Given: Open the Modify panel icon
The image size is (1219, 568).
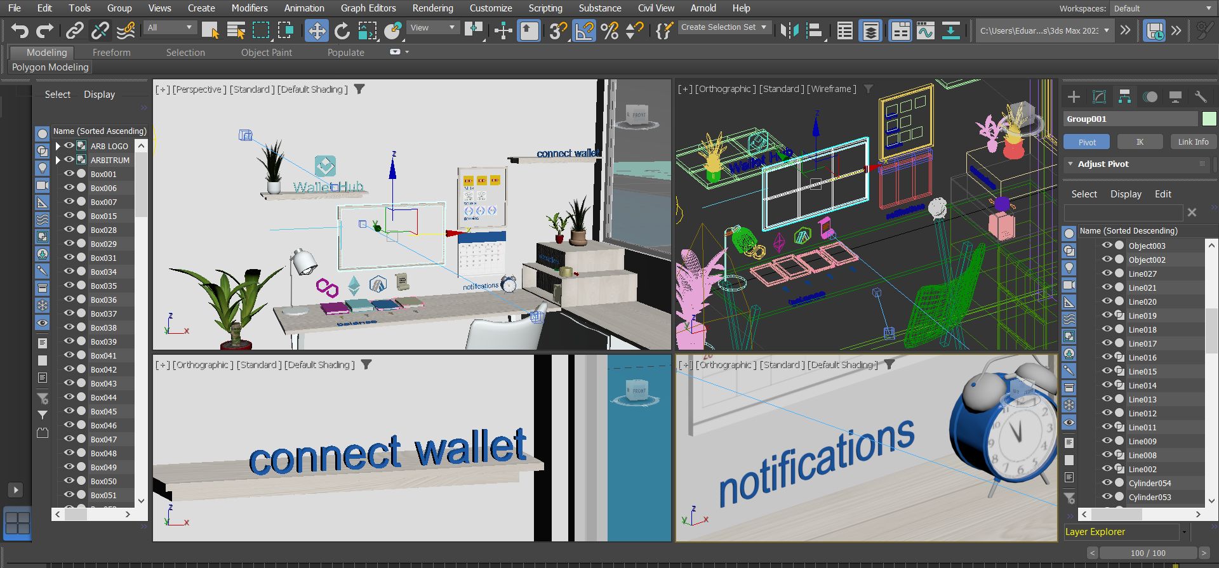Looking at the screenshot, I should pos(1099,96).
